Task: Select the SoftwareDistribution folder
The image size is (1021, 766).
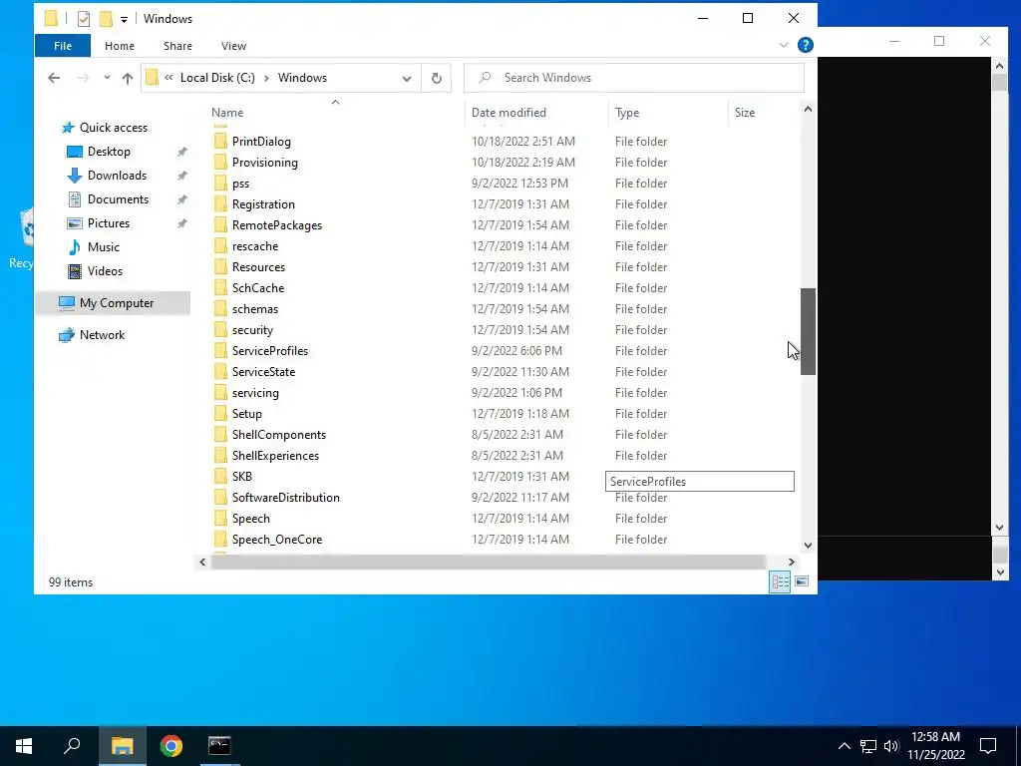Action: 285,498
